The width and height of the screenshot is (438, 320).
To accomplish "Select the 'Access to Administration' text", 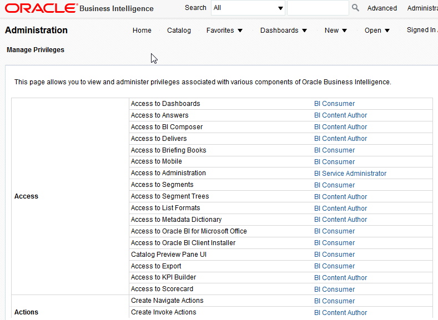I will coord(168,173).
